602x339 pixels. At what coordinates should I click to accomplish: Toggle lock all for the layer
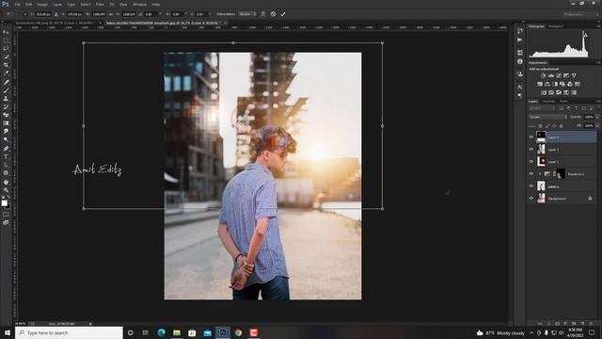click(561, 125)
